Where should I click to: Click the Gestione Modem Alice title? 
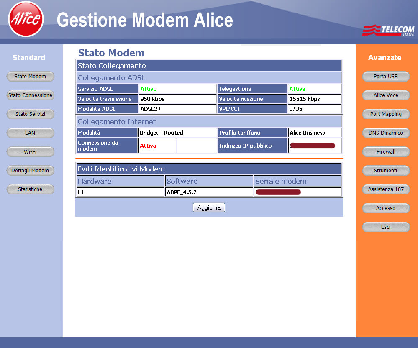coord(145,20)
